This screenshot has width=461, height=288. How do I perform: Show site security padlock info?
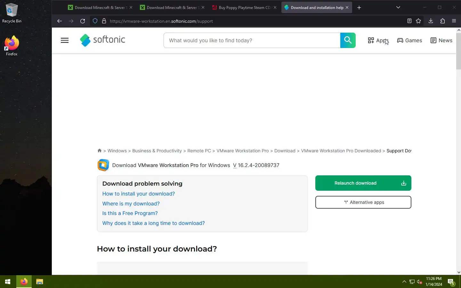coord(104,21)
